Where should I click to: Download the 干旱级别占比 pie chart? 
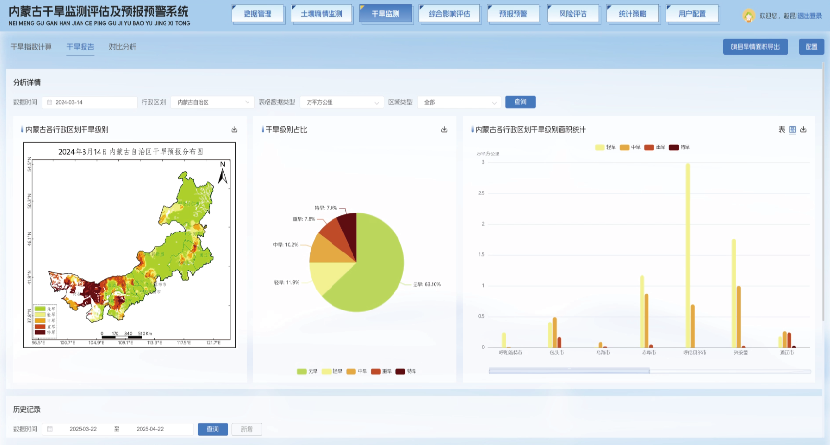(444, 130)
